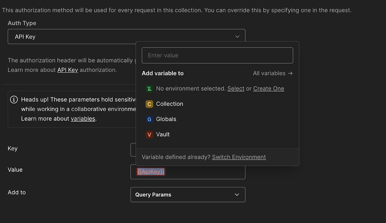Select the Vault variable scope icon
The width and height of the screenshot is (386, 223).
pos(149,134)
